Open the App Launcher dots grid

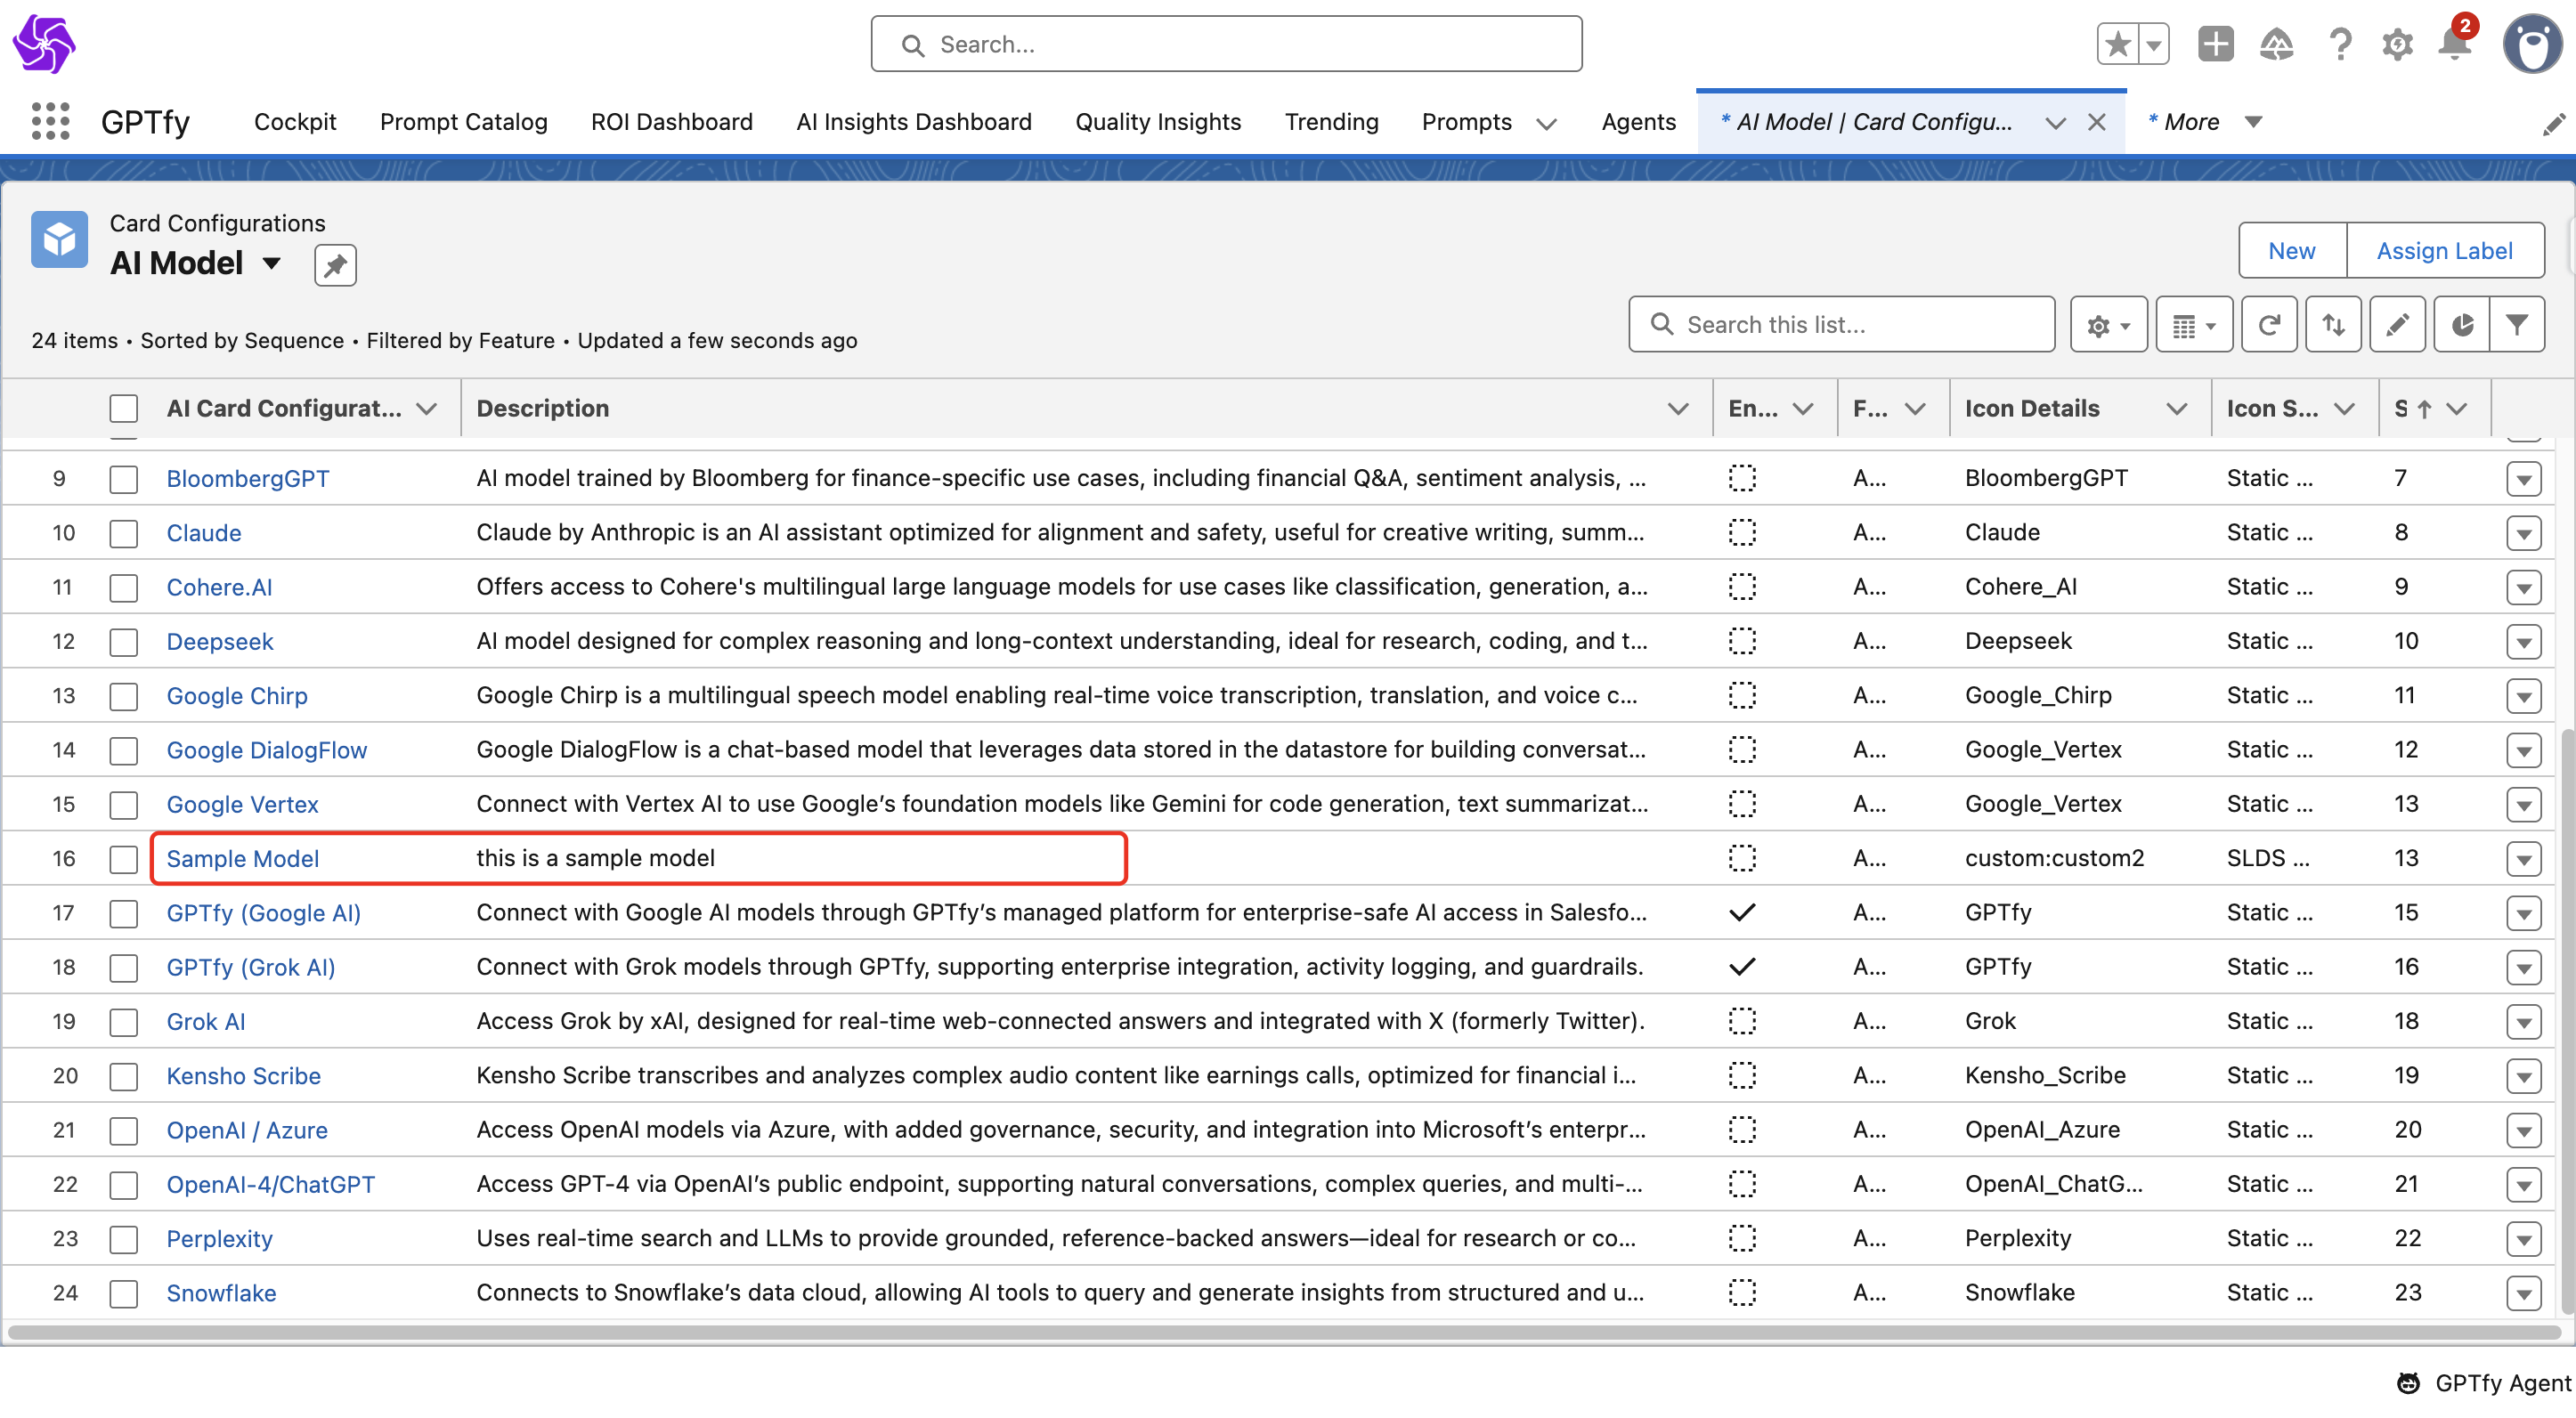tap(50, 122)
